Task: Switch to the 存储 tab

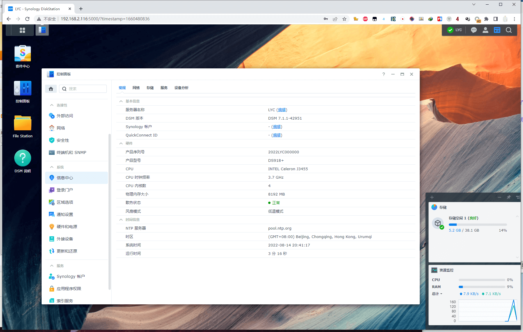Action: click(x=150, y=88)
